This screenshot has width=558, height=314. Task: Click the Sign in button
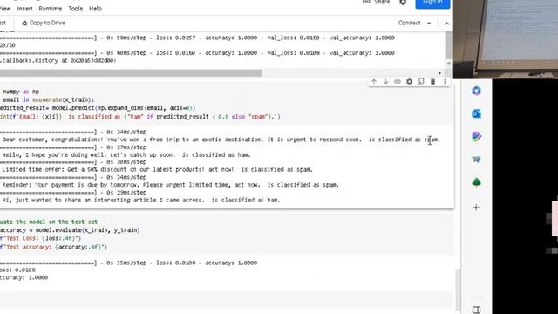coord(432,3)
